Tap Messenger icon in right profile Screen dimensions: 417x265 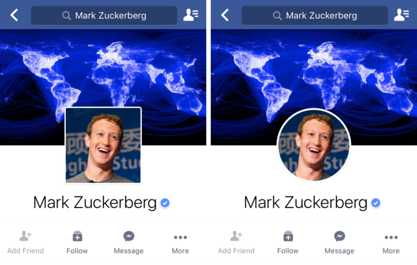tap(340, 236)
